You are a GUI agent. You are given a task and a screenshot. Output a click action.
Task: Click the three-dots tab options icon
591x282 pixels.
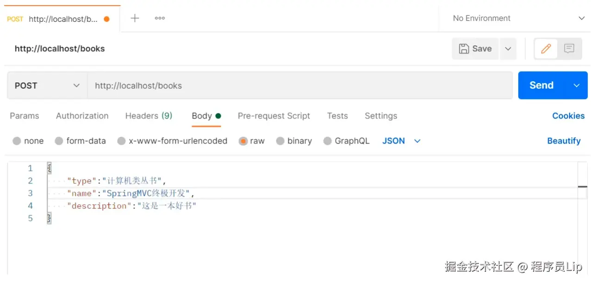(160, 19)
